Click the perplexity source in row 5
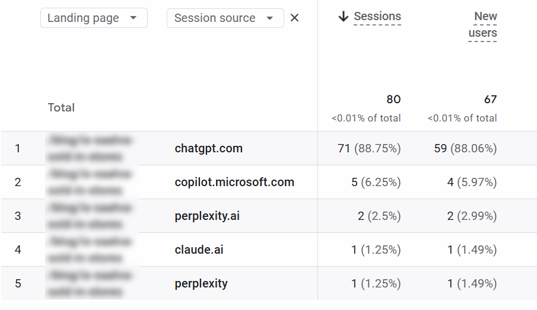This screenshot has height=310, width=537. (x=201, y=283)
